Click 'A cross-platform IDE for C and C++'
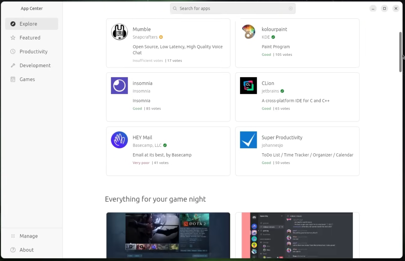This screenshot has width=405, height=261. click(295, 101)
